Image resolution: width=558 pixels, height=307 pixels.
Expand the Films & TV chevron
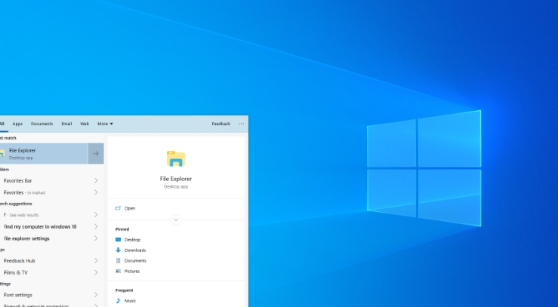96,272
